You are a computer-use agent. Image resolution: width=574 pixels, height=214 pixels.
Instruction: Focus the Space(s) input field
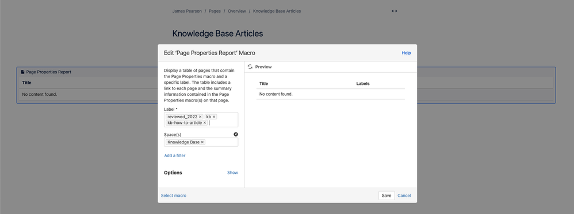coord(201,142)
